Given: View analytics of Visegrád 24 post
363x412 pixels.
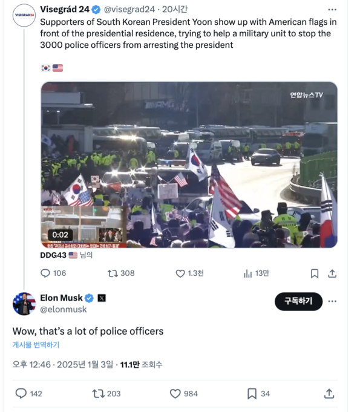Looking at the screenshot, I should (x=247, y=273).
